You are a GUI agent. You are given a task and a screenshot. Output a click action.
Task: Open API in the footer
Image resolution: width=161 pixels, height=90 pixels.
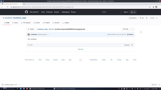point(111,60)
